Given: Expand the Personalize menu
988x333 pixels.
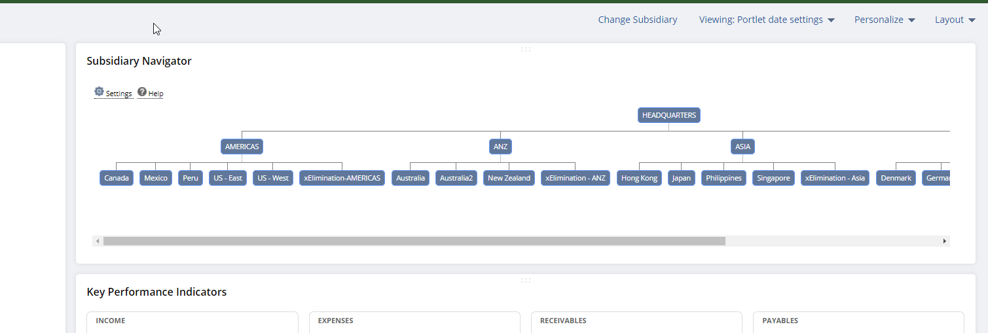Looking at the screenshot, I should (884, 20).
